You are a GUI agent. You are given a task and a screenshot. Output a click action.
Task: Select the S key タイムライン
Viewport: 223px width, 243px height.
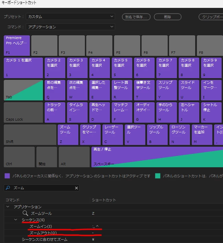click(x=77, y=112)
